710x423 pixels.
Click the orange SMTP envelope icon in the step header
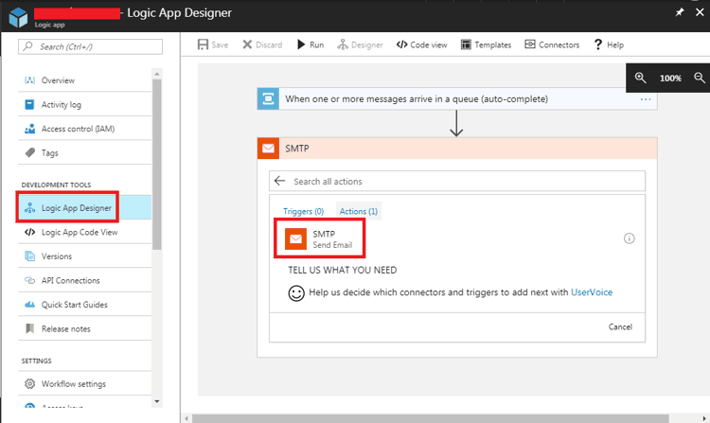tap(268, 149)
